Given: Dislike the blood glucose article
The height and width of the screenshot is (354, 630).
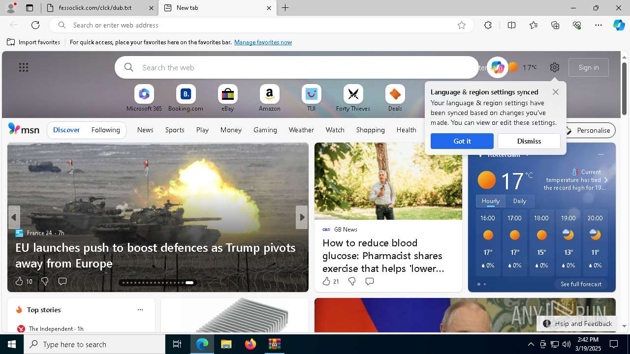Looking at the screenshot, I should pos(352,281).
